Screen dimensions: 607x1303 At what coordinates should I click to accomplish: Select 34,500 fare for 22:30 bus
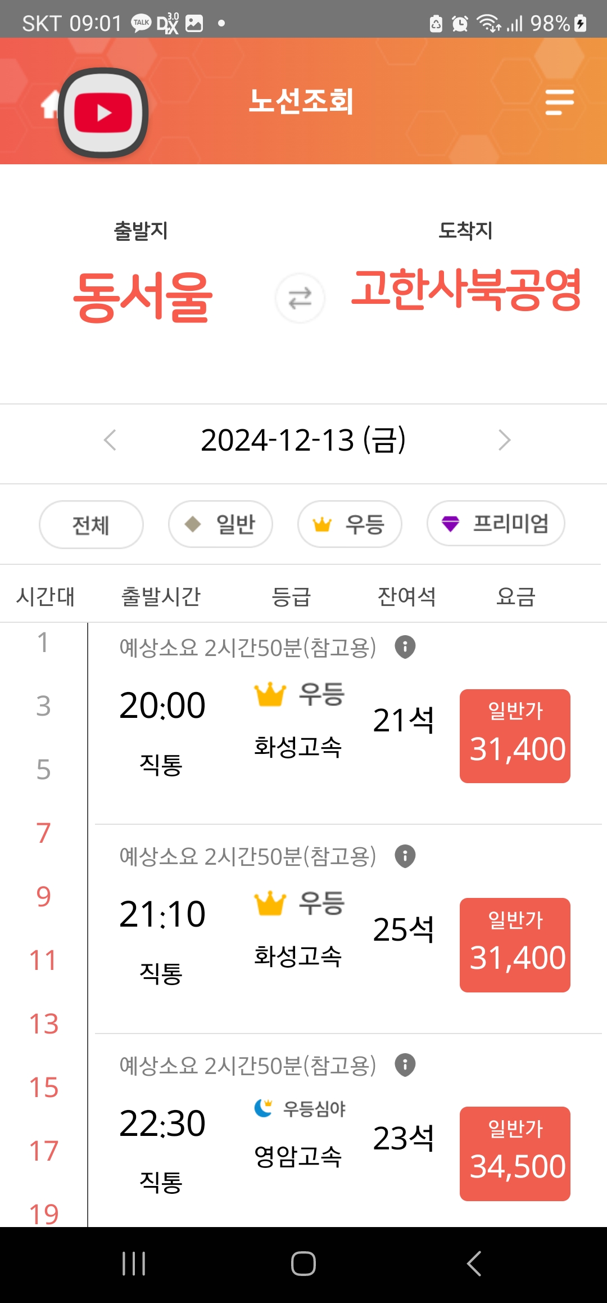click(515, 1154)
